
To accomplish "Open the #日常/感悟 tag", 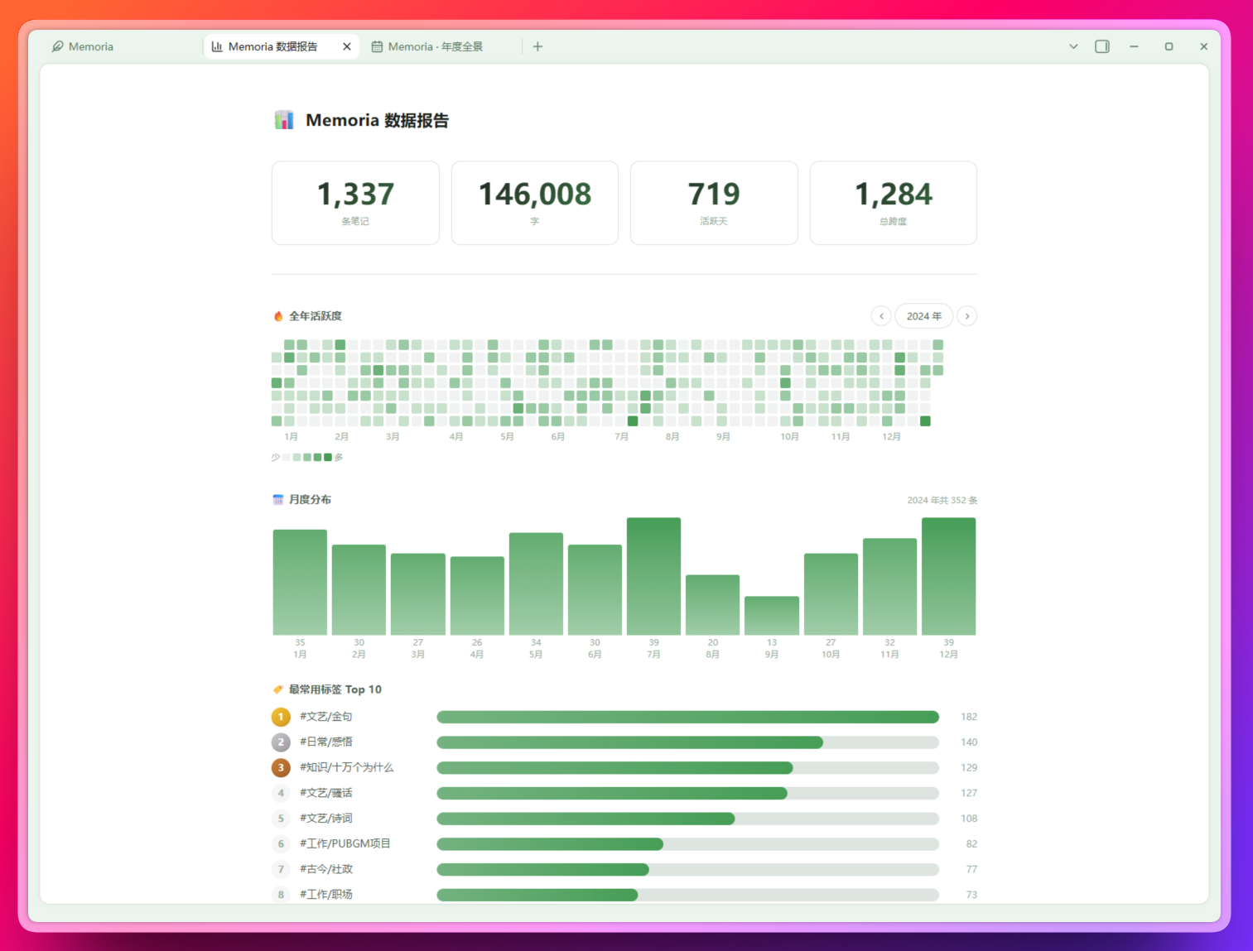I will 326,742.
